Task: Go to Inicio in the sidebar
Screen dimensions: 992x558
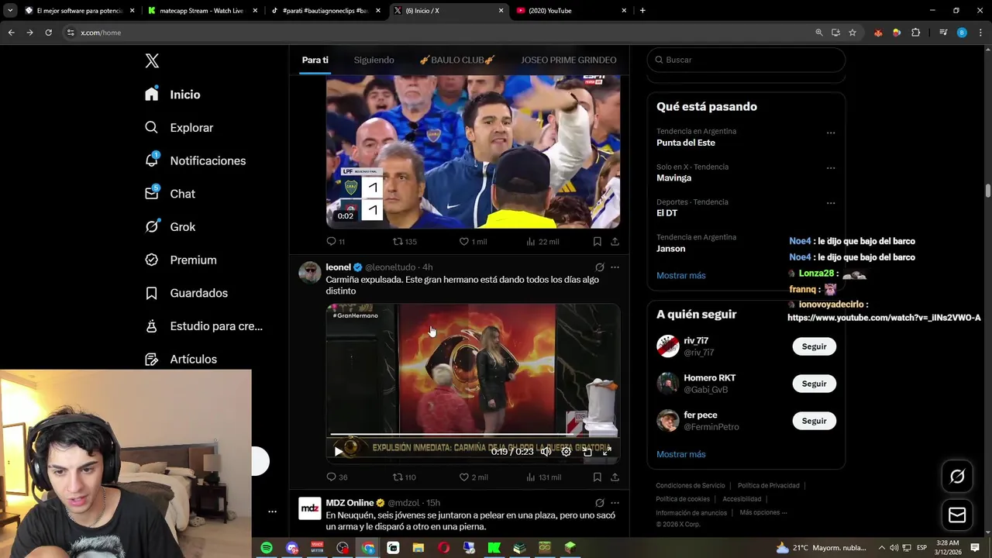Action: coord(174,95)
